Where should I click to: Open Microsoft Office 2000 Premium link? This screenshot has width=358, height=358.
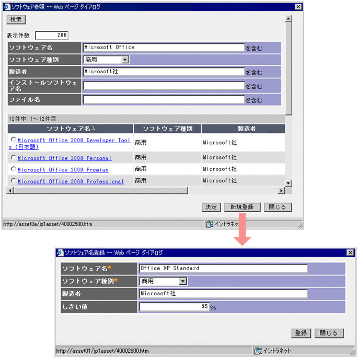pyautogui.click(x=63, y=170)
